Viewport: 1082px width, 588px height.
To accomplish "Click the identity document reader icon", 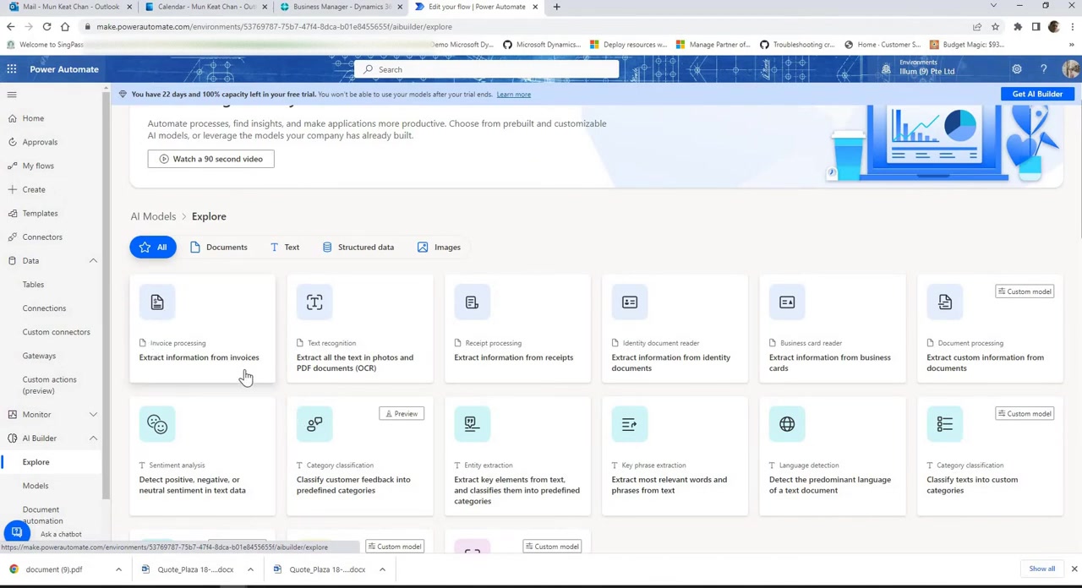I will pyautogui.click(x=629, y=302).
